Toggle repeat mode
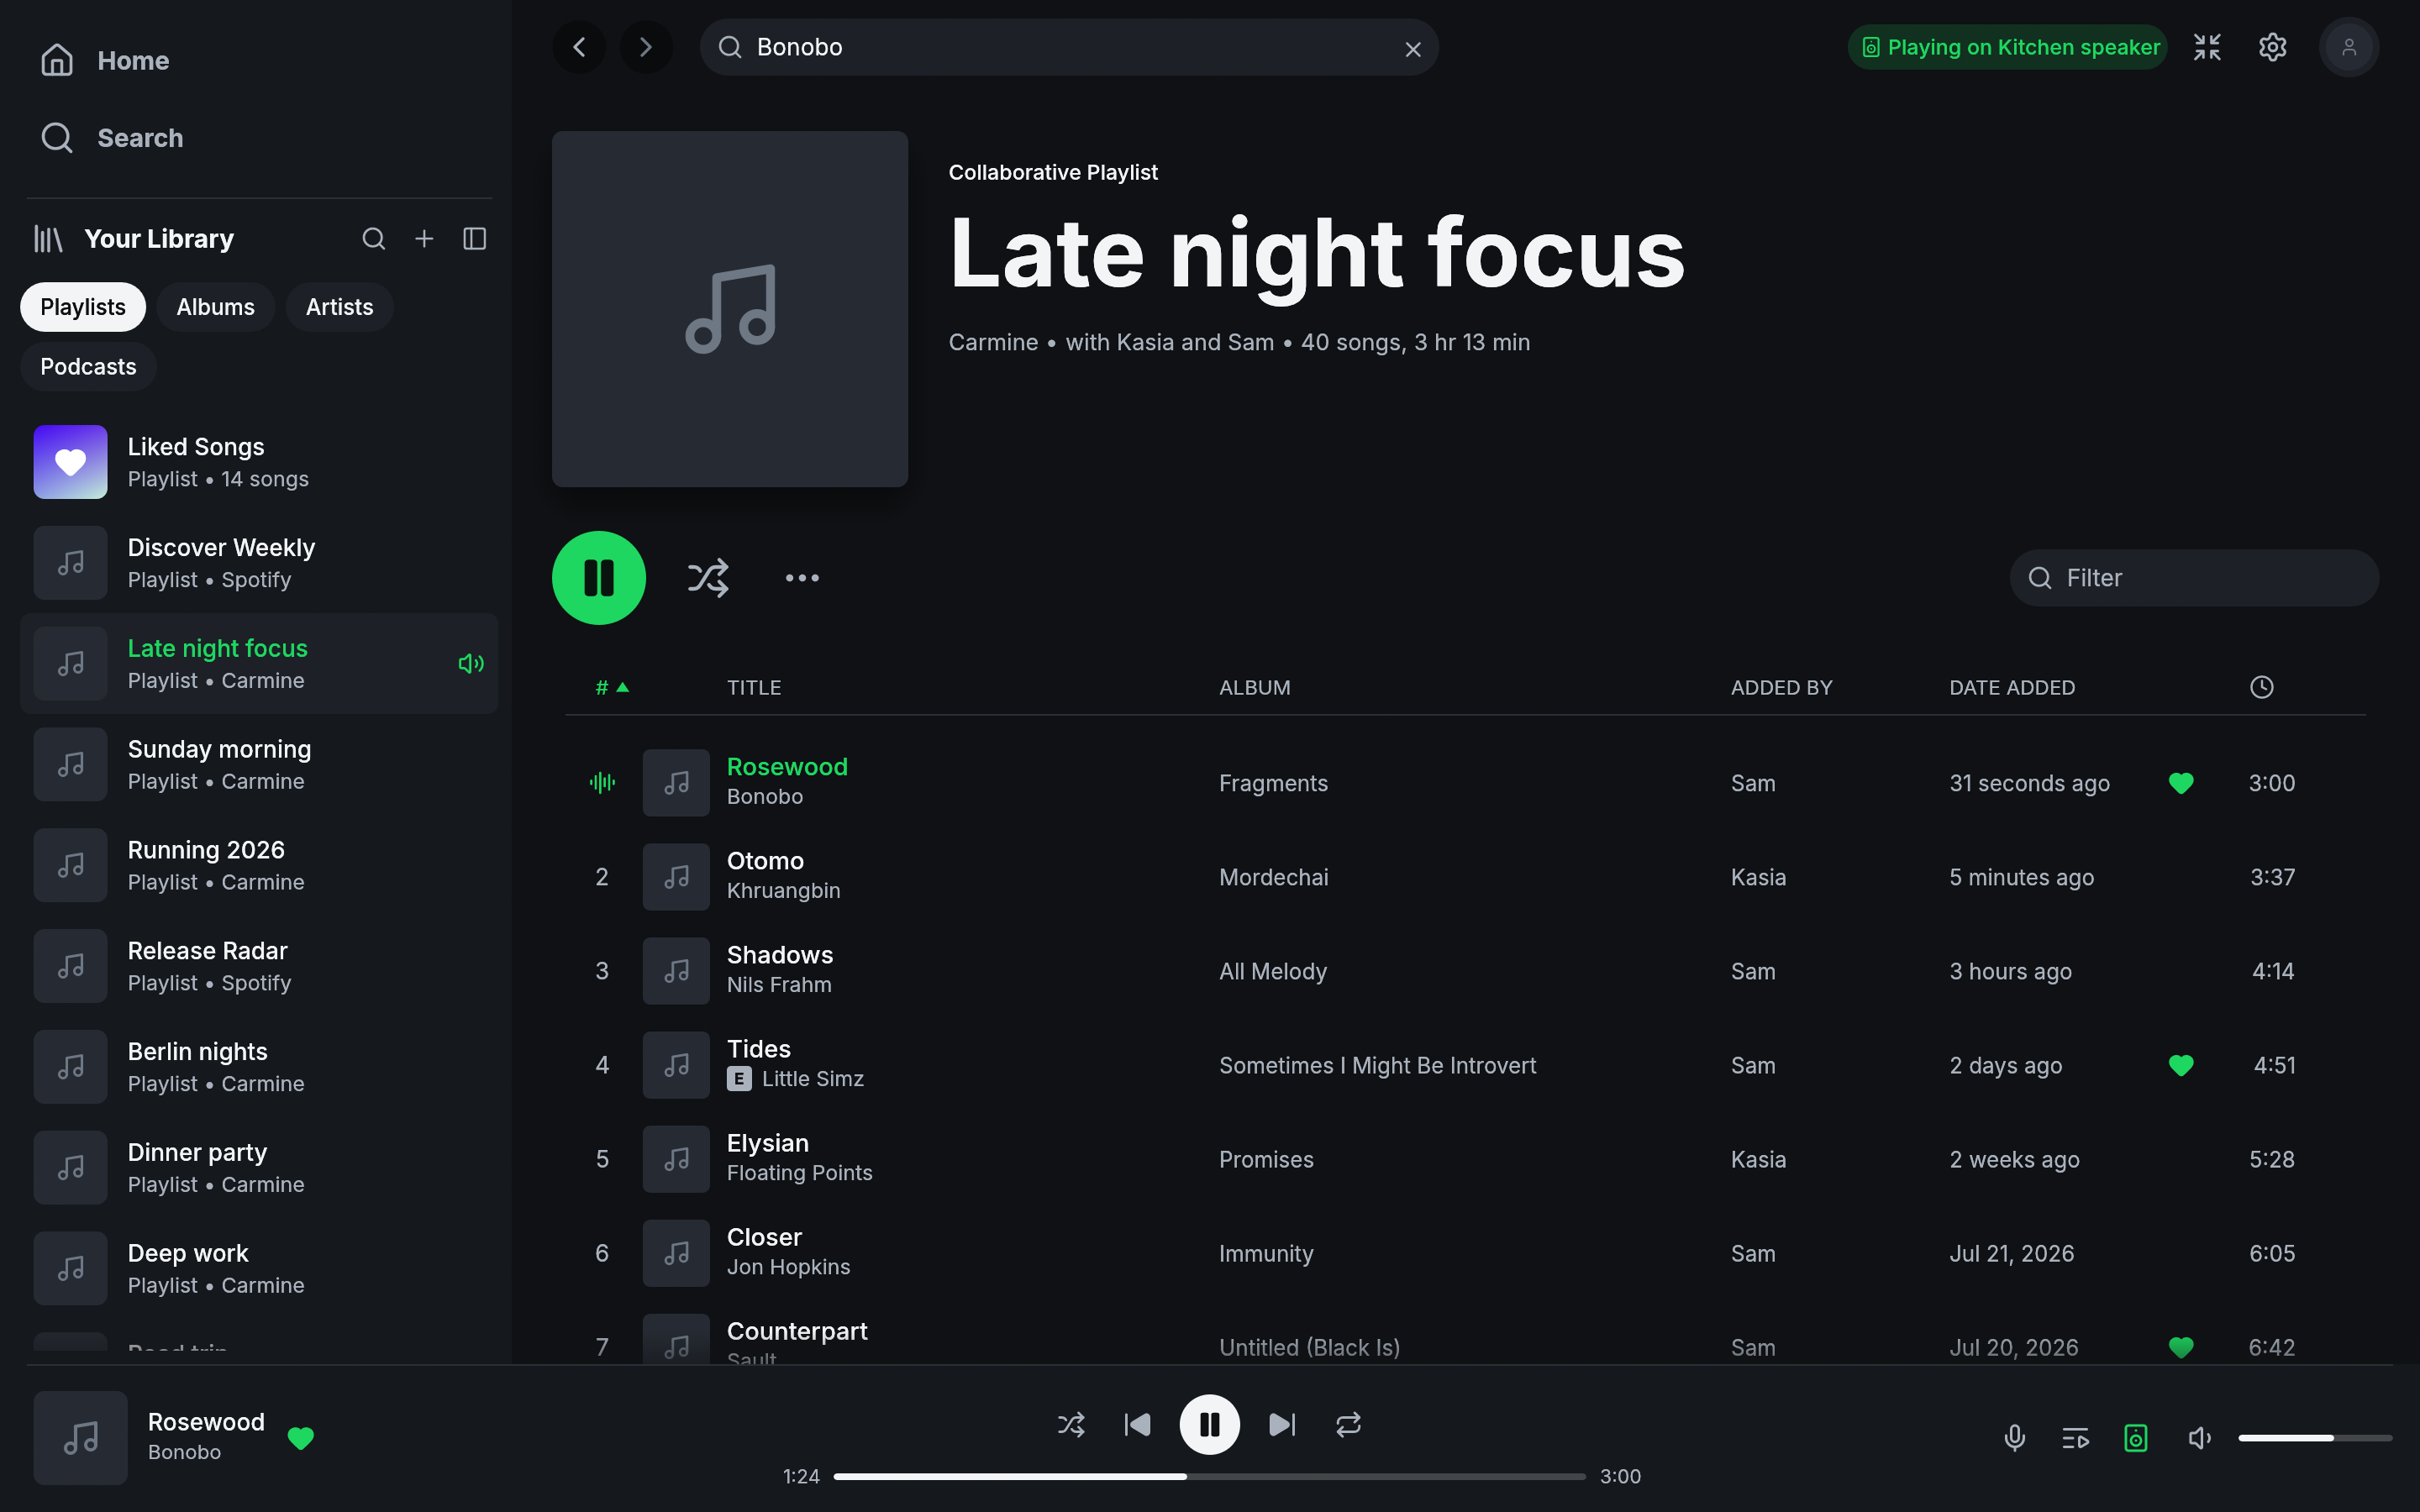The height and width of the screenshot is (1512, 2420). click(x=1348, y=1424)
